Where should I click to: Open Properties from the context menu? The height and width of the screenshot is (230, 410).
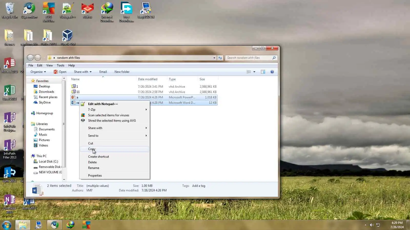(115, 176)
